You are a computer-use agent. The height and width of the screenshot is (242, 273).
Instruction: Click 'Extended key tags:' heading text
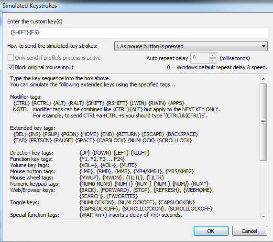pos(33,128)
